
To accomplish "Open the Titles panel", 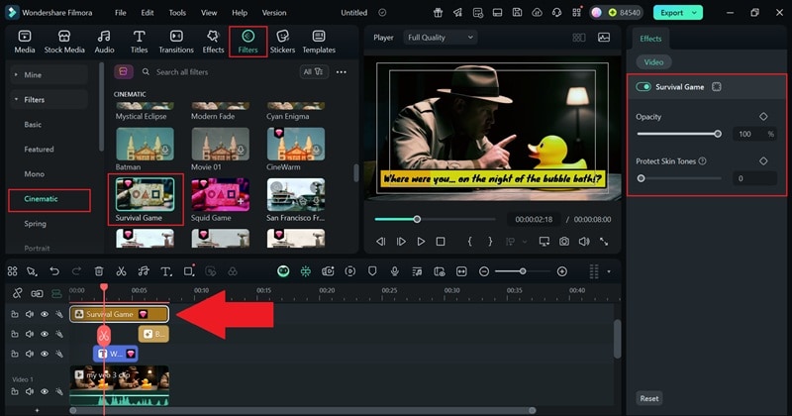I will [x=139, y=42].
